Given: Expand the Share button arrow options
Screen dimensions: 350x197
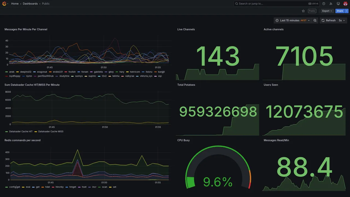Looking at the screenshot, I should (x=347, y=11).
